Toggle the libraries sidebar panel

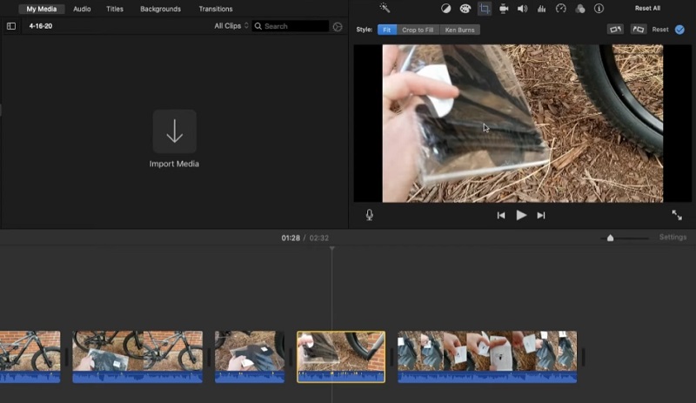tap(11, 26)
